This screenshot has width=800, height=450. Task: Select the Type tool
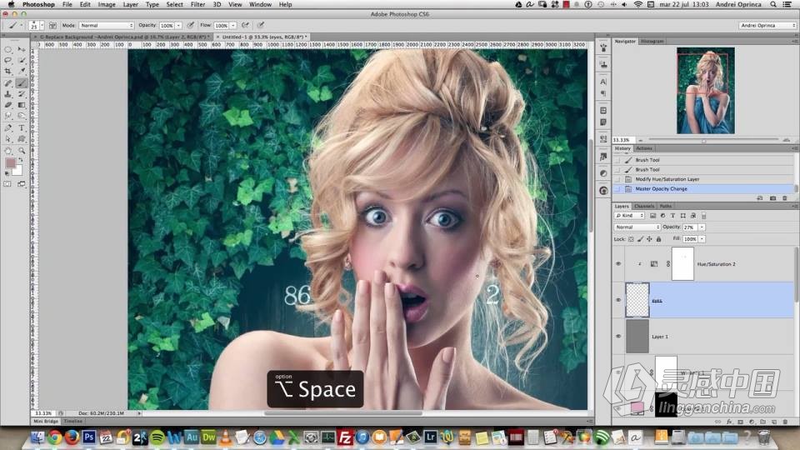tap(22, 127)
